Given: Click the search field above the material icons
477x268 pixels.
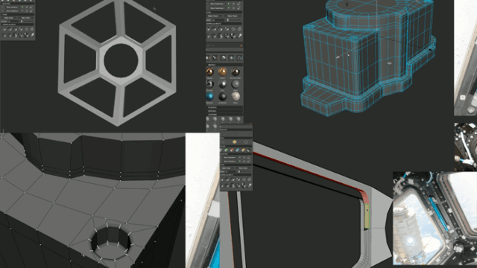Looking at the screenshot, I should click(224, 50).
